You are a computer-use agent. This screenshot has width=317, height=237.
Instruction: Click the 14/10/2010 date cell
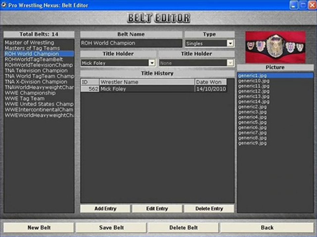click(x=211, y=89)
